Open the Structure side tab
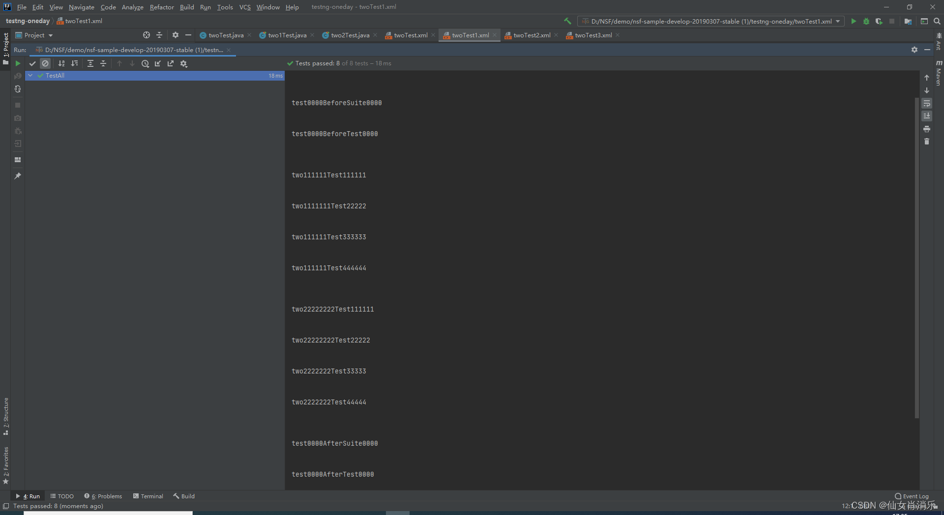Screen dimensions: 944x515 point(6,416)
